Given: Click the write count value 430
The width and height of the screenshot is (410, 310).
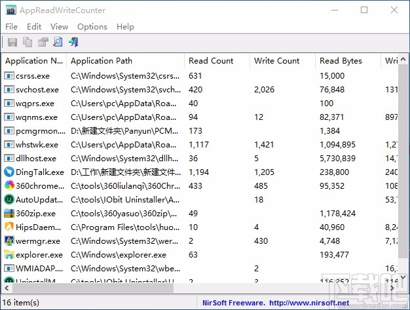Looking at the screenshot, I should point(261,241).
